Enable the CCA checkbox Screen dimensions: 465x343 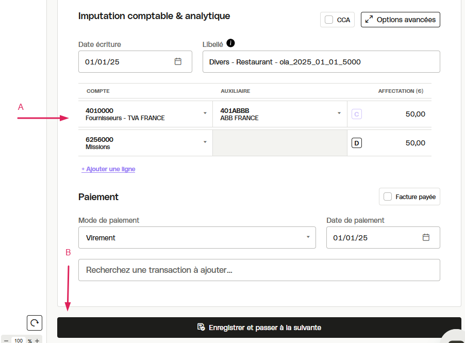coord(329,20)
